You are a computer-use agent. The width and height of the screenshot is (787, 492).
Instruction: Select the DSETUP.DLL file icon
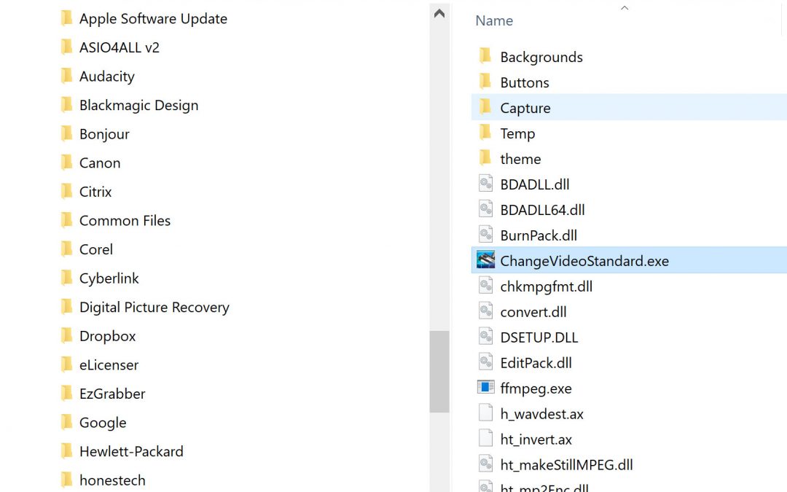485,337
